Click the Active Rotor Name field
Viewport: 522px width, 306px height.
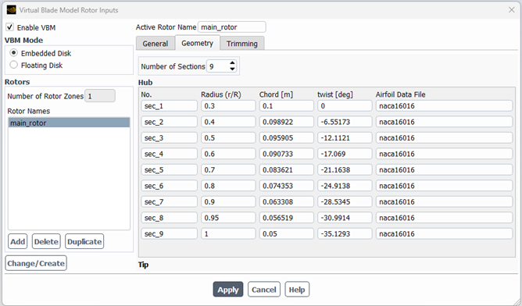(232, 27)
